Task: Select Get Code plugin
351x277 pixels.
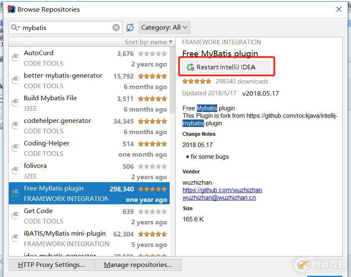Action: coord(89,216)
